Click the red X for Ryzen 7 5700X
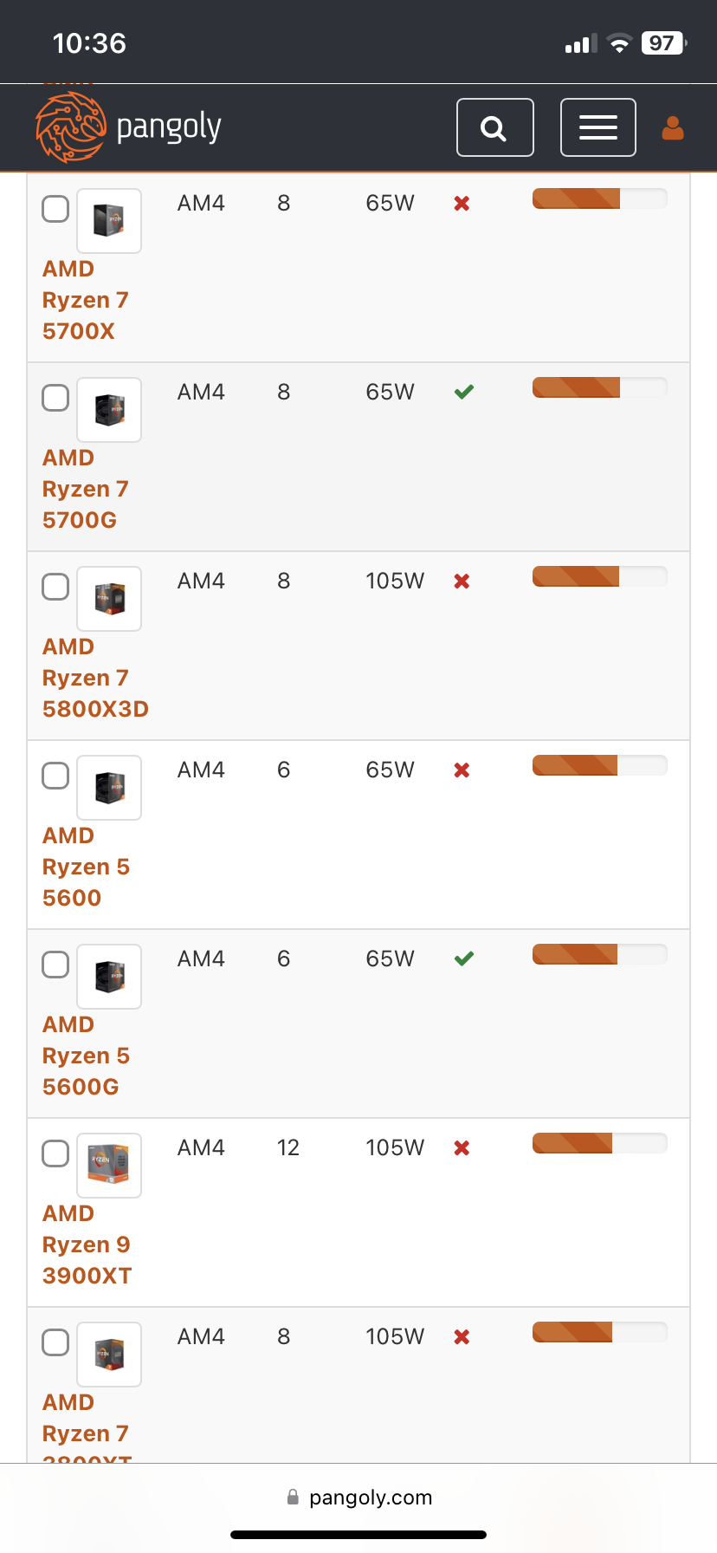Viewport: 717px width, 1553px height. [x=462, y=204]
